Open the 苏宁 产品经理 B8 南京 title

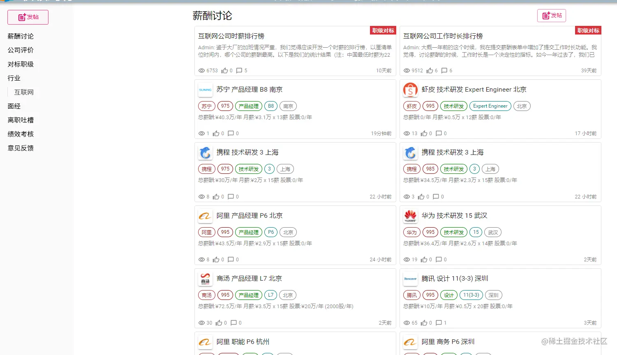[250, 90]
